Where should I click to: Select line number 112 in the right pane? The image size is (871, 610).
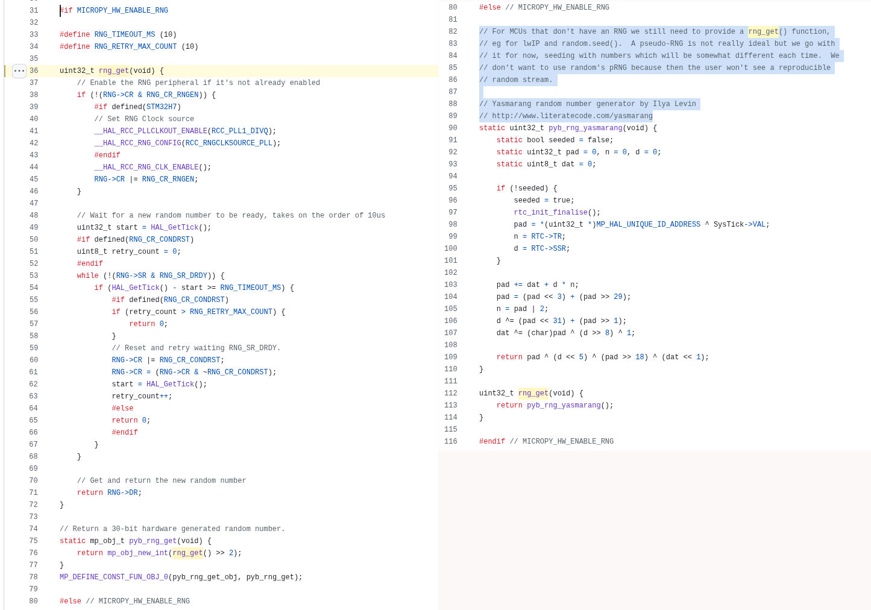[451, 393]
